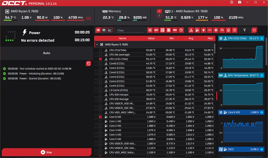Screen dimensions: 268x158
Task: Sort table by Min column header
Action: pos(172,38)
